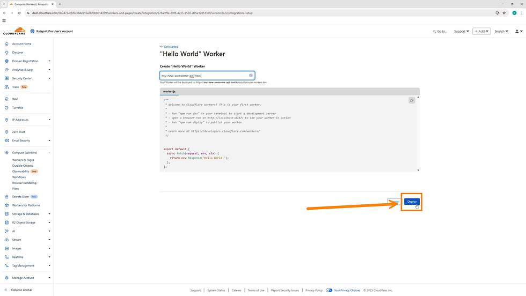
Task: Open Observability submenu item
Action: coord(20,172)
